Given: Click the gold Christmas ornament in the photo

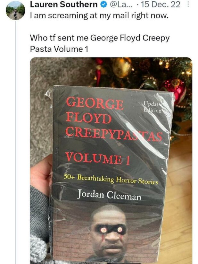Looking at the screenshot, I should 122,67.
